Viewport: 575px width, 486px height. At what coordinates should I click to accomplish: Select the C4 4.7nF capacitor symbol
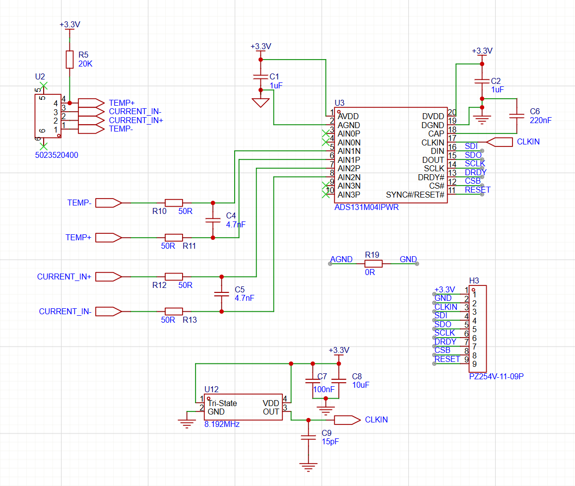[213, 220]
